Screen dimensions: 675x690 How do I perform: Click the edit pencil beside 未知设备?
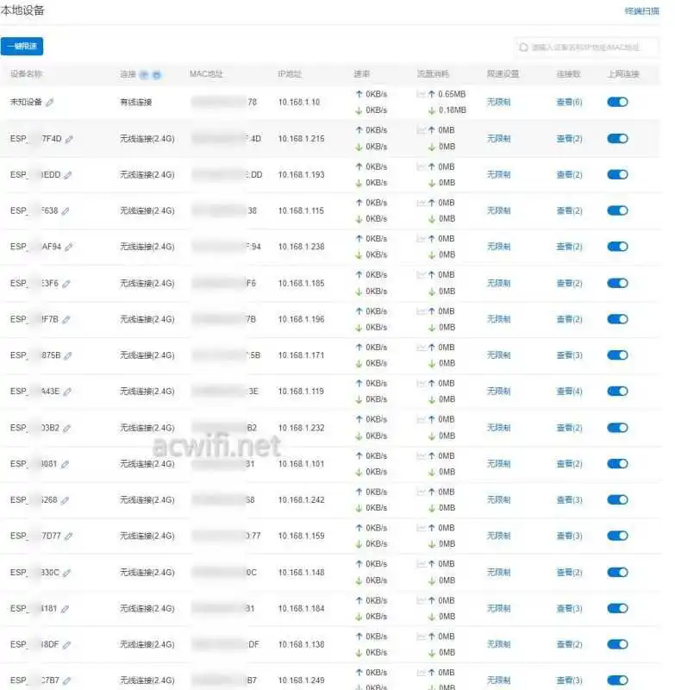50,102
